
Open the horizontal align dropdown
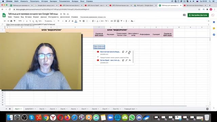94,21
